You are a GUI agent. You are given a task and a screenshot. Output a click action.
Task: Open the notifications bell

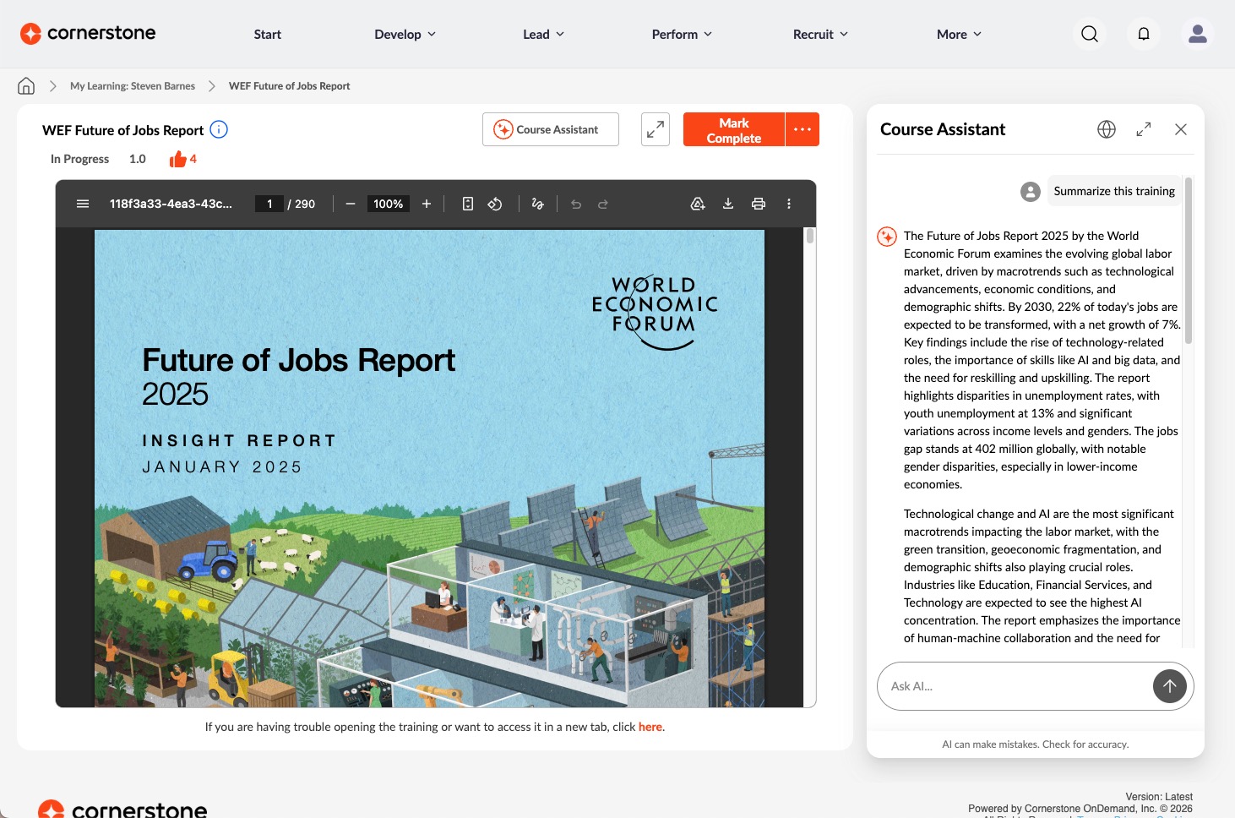click(1144, 34)
